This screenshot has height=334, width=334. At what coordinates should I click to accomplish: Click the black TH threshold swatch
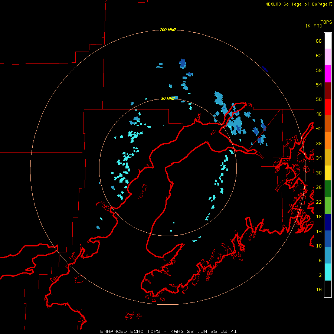click(328, 289)
